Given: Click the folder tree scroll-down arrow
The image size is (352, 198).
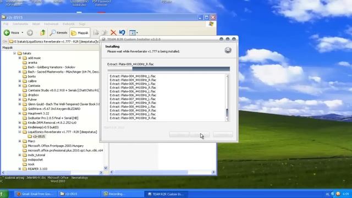Looking at the screenshot, I should (106, 168).
